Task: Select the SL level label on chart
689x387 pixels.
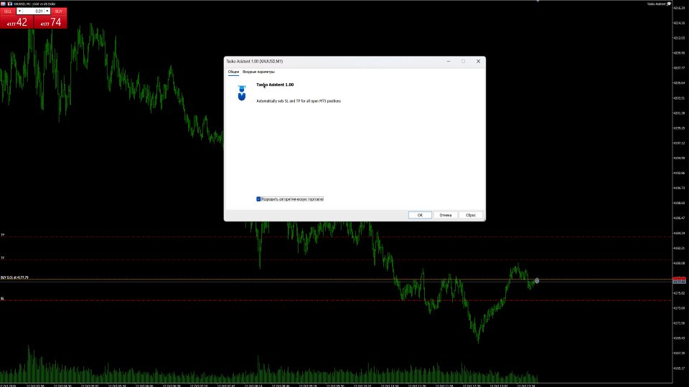Action: 2,299
